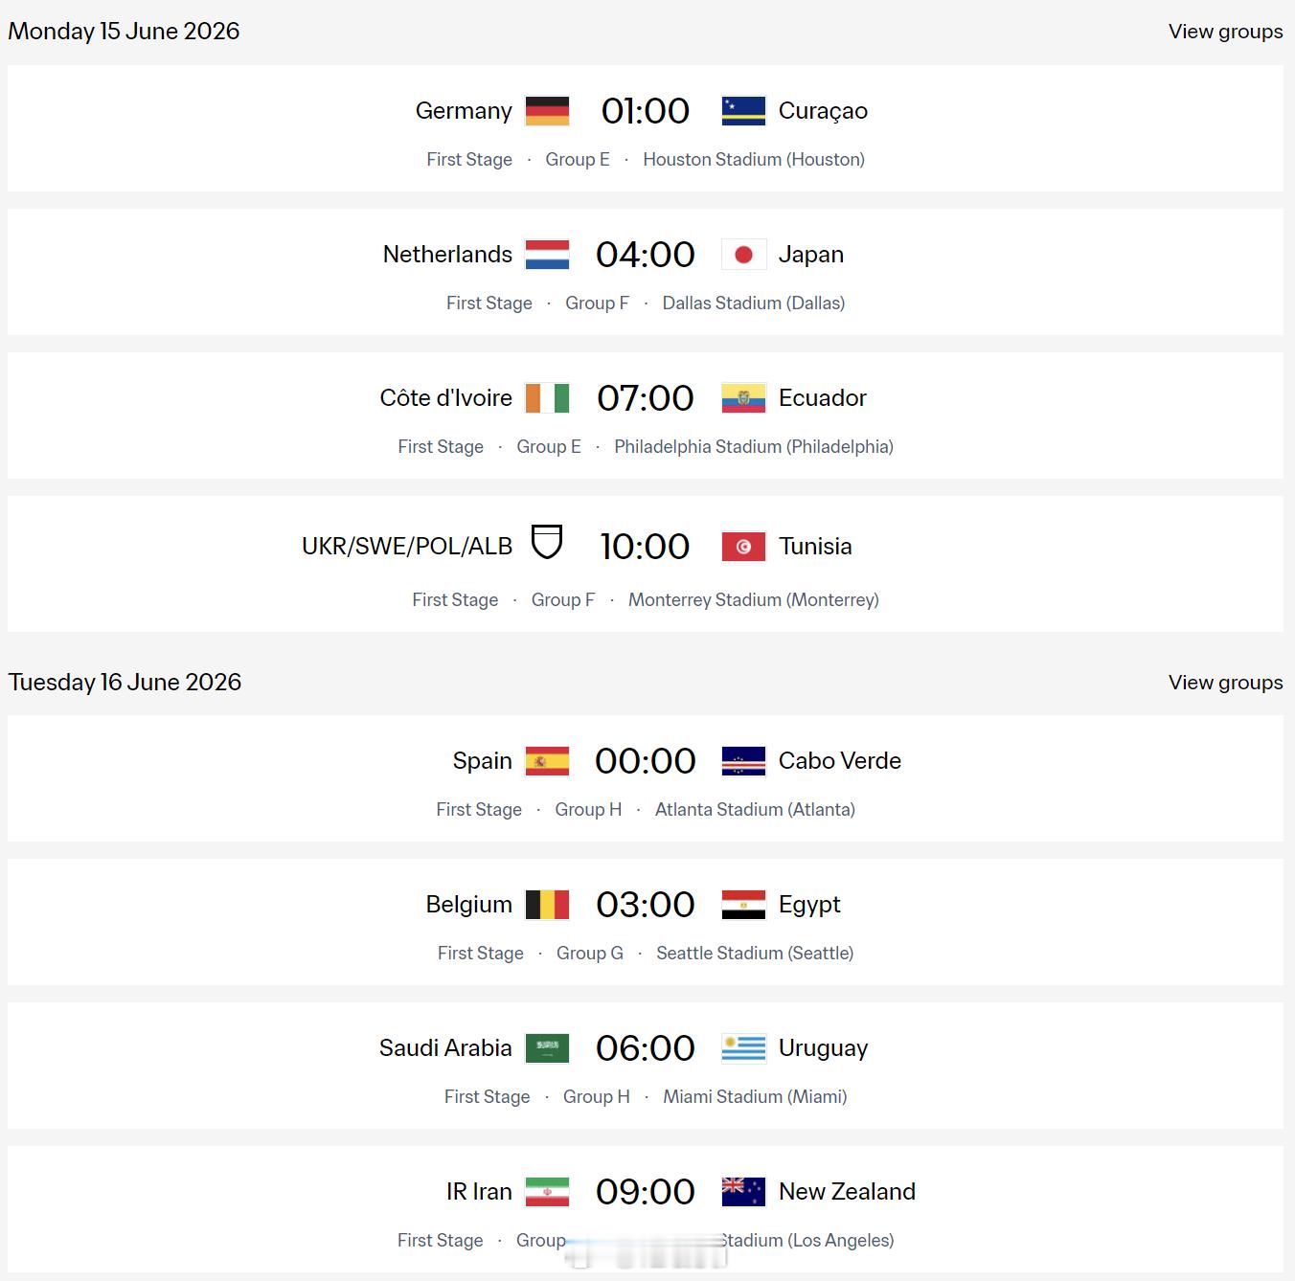Image resolution: width=1295 pixels, height=1281 pixels.
Task: Open View groups for Tuesday 16 June
Action: point(1225,683)
